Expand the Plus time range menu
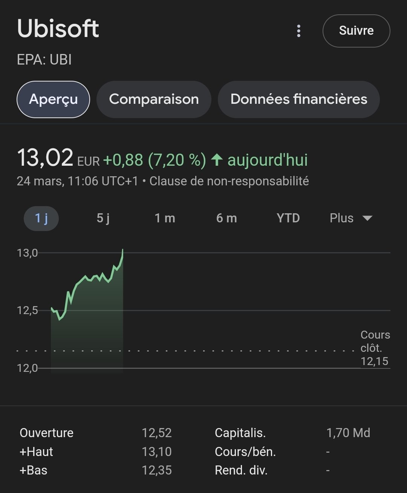Image resolution: width=407 pixels, height=493 pixels. point(351,218)
